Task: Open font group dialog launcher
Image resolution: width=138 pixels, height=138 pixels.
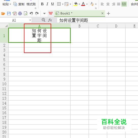Action: (96, 8)
